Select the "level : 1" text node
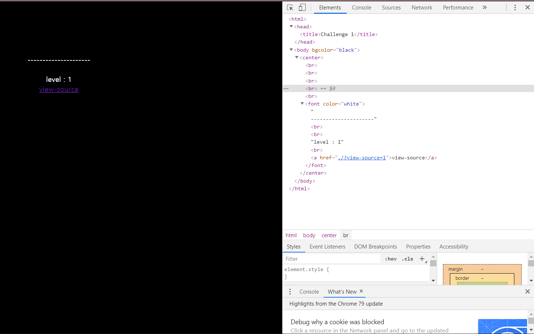This screenshot has height=334, width=534. point(327,142)
